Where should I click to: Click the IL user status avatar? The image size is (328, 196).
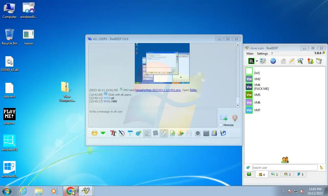pyautogui.click(x=251, y=61)
